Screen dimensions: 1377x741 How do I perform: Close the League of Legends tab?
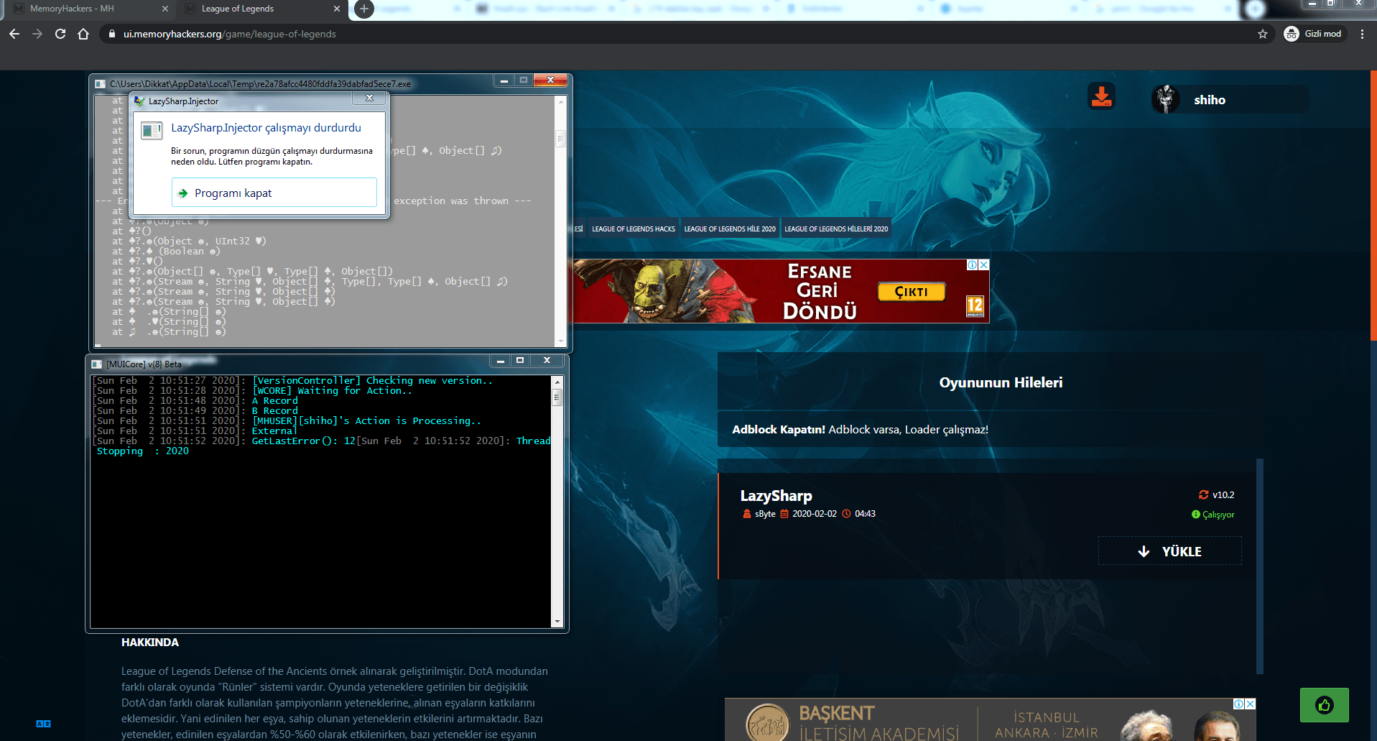[337, 9]
